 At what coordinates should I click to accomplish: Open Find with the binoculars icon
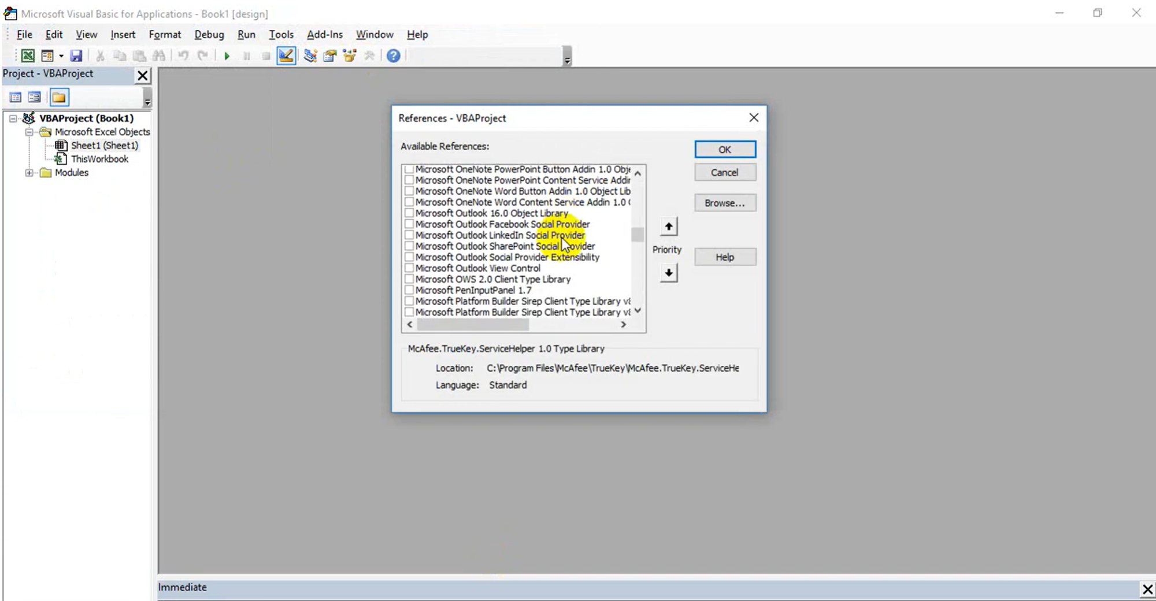tap(159, 56)
